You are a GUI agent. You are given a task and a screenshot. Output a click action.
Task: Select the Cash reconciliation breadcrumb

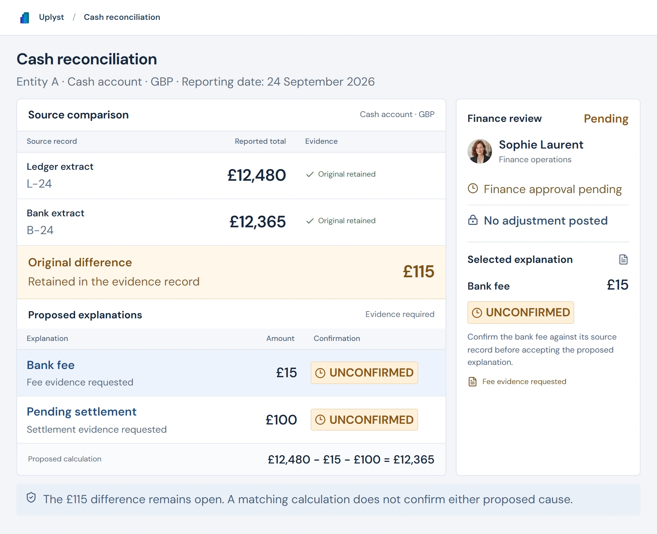coord(122,17)
